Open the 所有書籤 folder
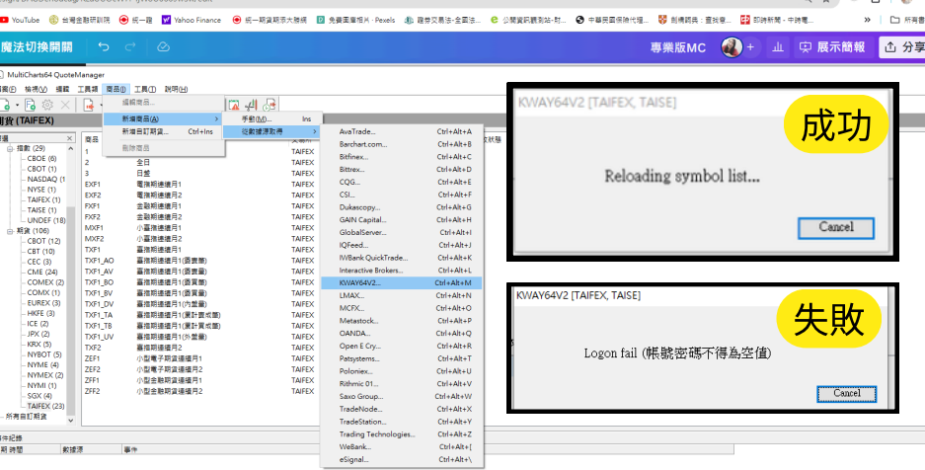 click(906, 20)
